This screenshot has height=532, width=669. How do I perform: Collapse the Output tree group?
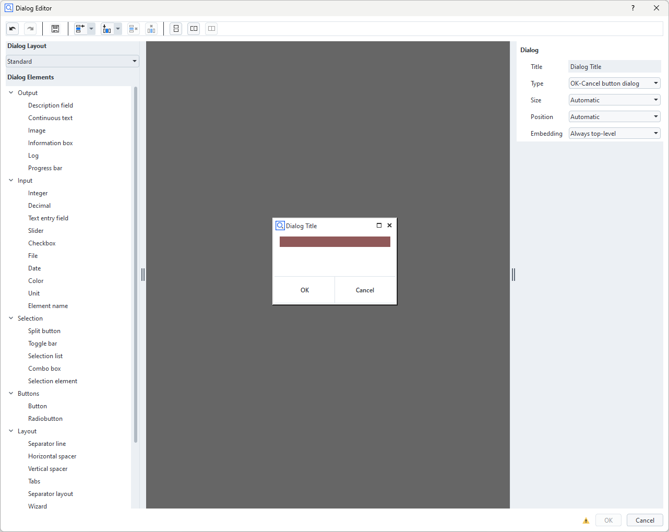pyautogui.click(x=11, y=93)
